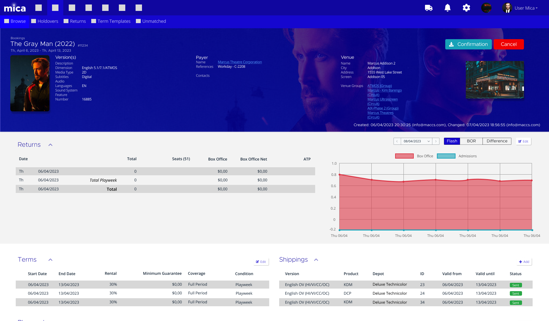Open the delivery truck icon in the header
The image size is (549, 321).
429,8
